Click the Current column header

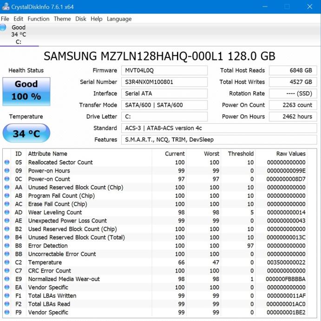click(x=175, y=154)
